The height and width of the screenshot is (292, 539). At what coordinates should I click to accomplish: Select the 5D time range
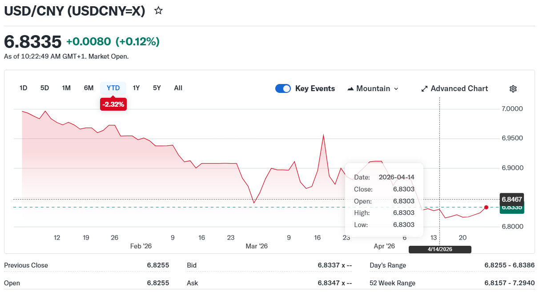(44, 88)
